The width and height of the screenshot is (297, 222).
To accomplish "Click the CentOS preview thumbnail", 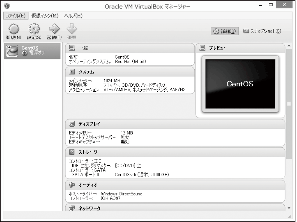I will 240,84.
